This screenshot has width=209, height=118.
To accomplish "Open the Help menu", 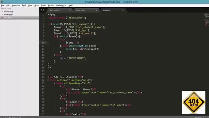I will coord(71,6).
